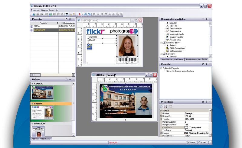This screenshot has width=242, height=148.
Task: Collapse the Tabla del Proyecto node
Action: [x=161, y=68]
